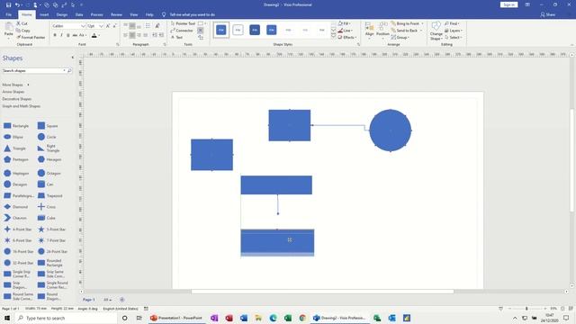Open the Align dropdown

pos(370,31)
